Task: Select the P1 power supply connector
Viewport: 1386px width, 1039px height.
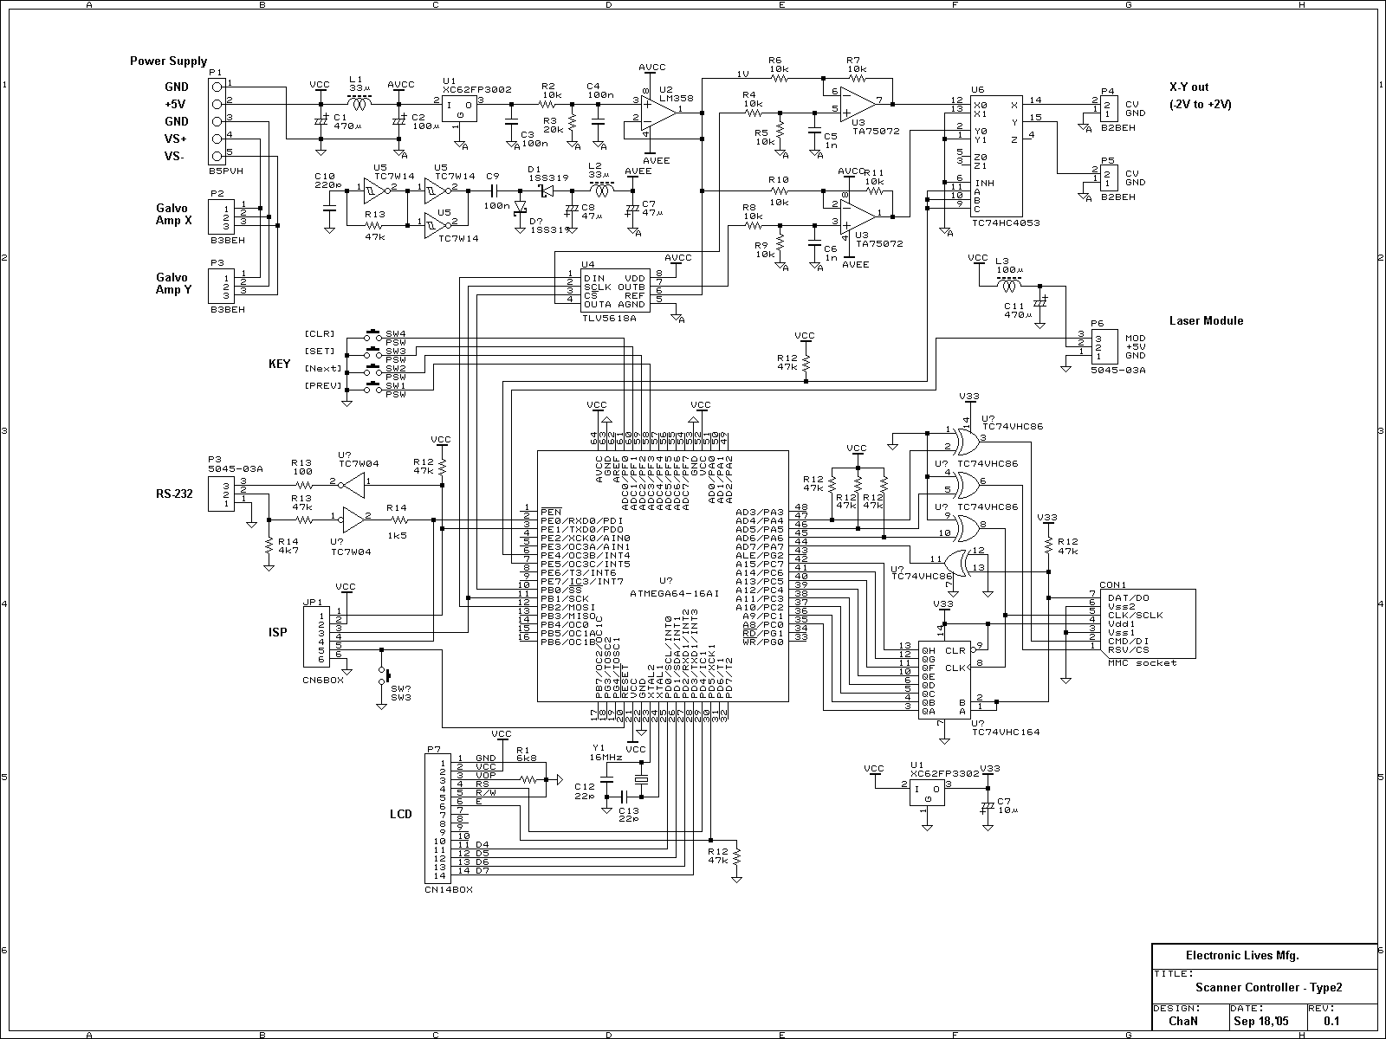Action: pyautogui.click(x=217, y=121)
